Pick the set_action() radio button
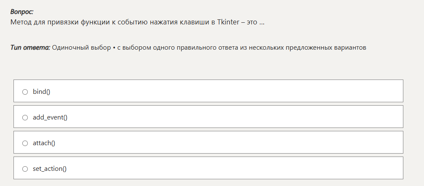Viewport: 424px width, 186px height. click(25, 169)
